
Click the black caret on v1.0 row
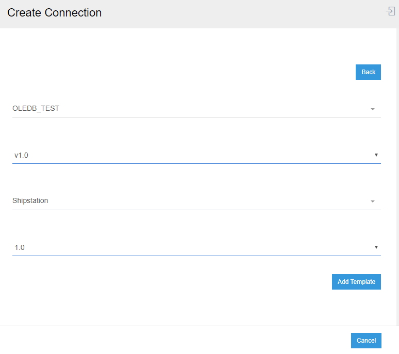pyautogui.click(x=376, y=155)
